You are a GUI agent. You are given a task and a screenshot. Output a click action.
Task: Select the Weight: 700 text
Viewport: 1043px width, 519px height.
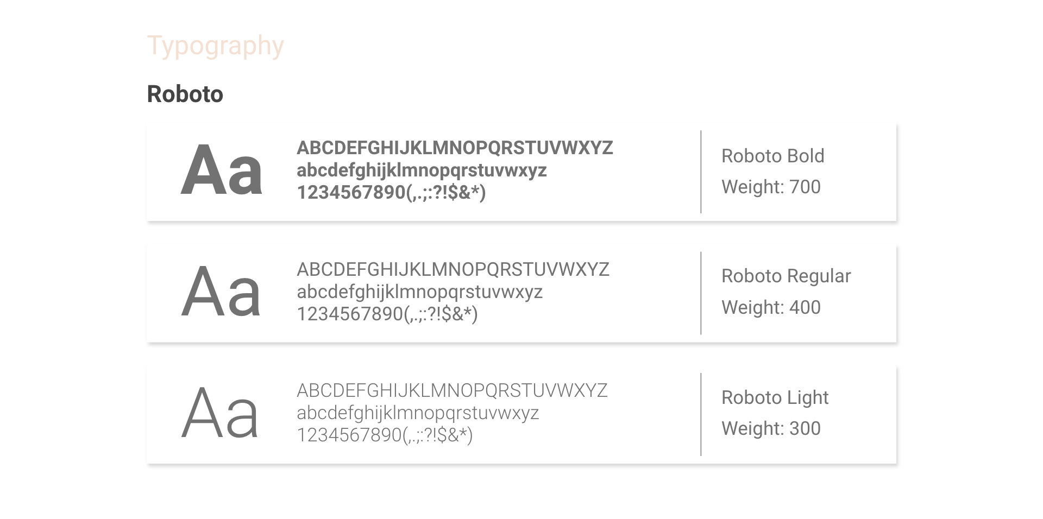click(770, 187)
